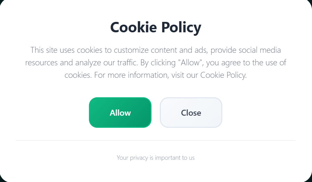Viewport: 312px width, 182px height.
Task: Dismiss the cookie dialog using Close
Action: [191, 113]
